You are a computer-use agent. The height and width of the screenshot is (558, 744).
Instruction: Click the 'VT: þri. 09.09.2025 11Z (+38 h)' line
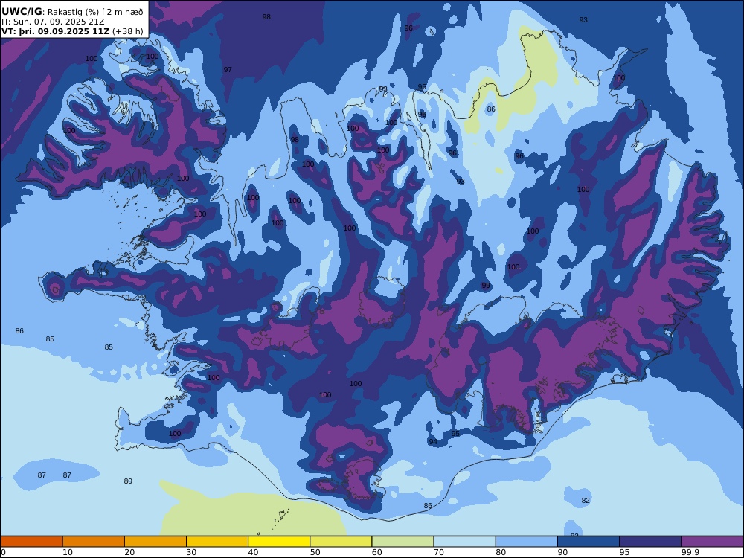pyautogui.click(x=72, y=31)
